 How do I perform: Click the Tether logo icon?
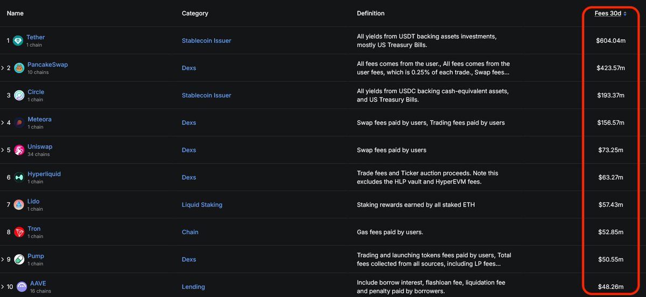(18, 41)
